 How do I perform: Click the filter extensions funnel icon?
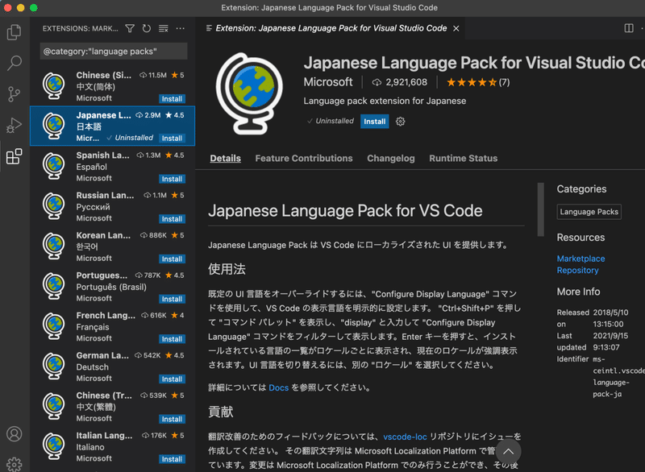[130, 28]
